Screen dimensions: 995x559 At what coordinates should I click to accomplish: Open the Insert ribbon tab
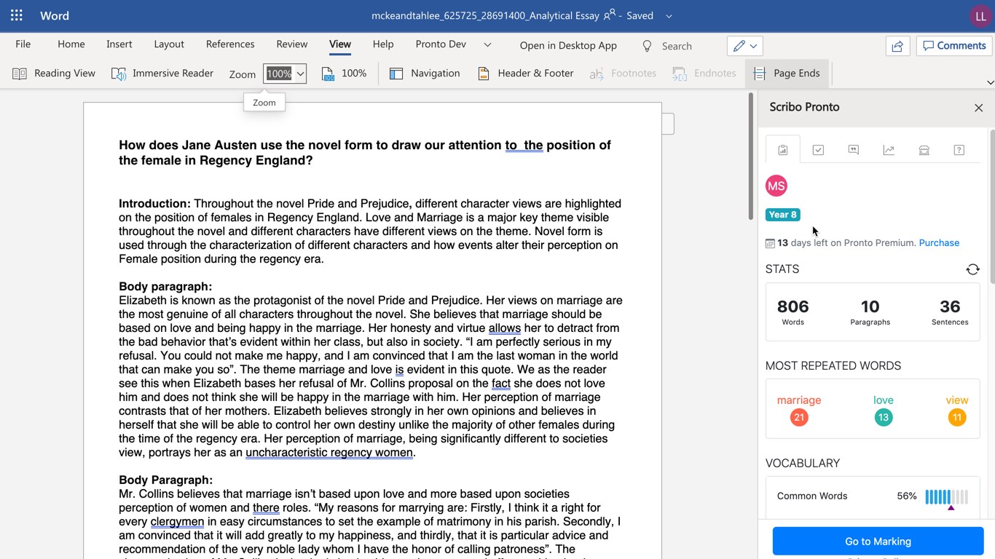(119, 44)
